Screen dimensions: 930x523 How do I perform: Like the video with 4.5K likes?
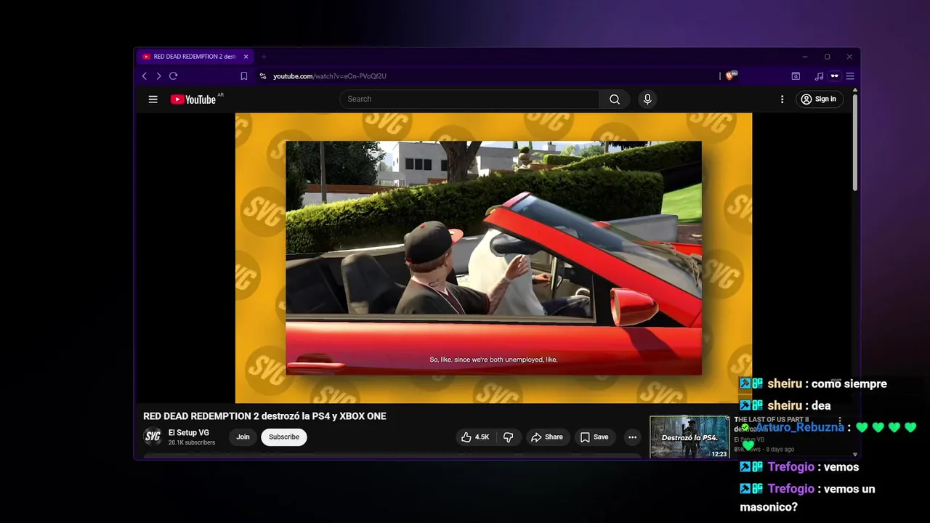[475, 437]
